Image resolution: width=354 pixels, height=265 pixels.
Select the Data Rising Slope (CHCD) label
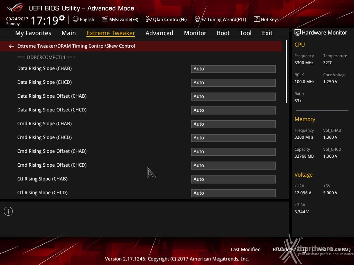45,82
